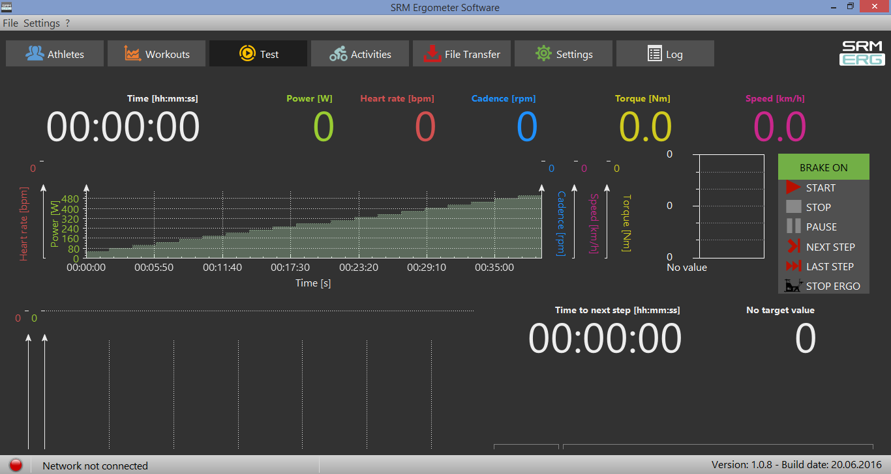Click LAST STEP

824,266
